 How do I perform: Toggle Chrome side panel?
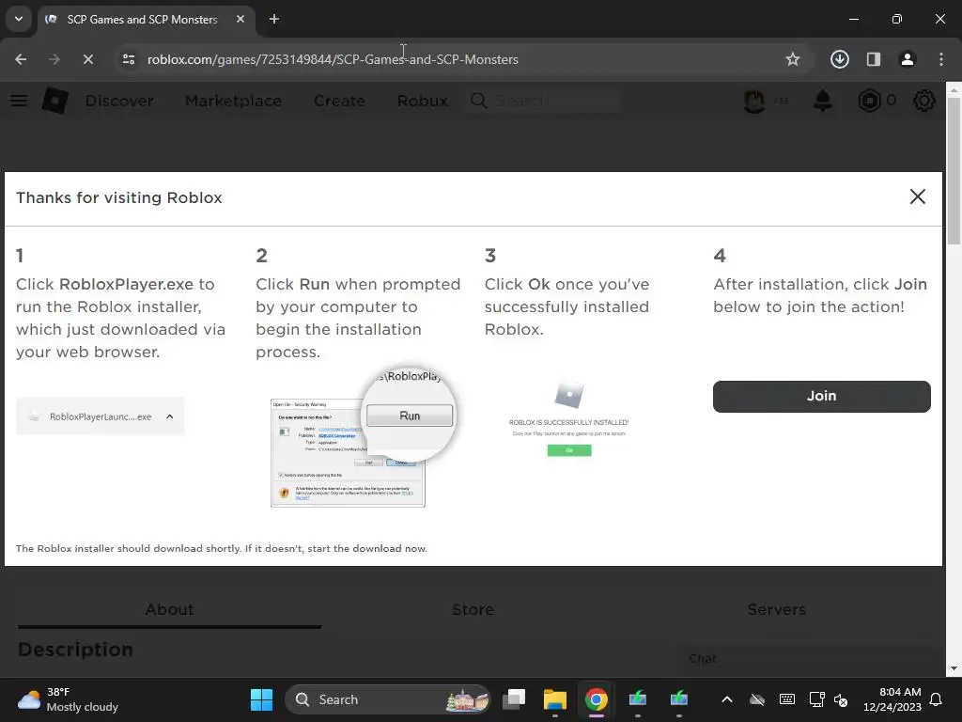874,59
